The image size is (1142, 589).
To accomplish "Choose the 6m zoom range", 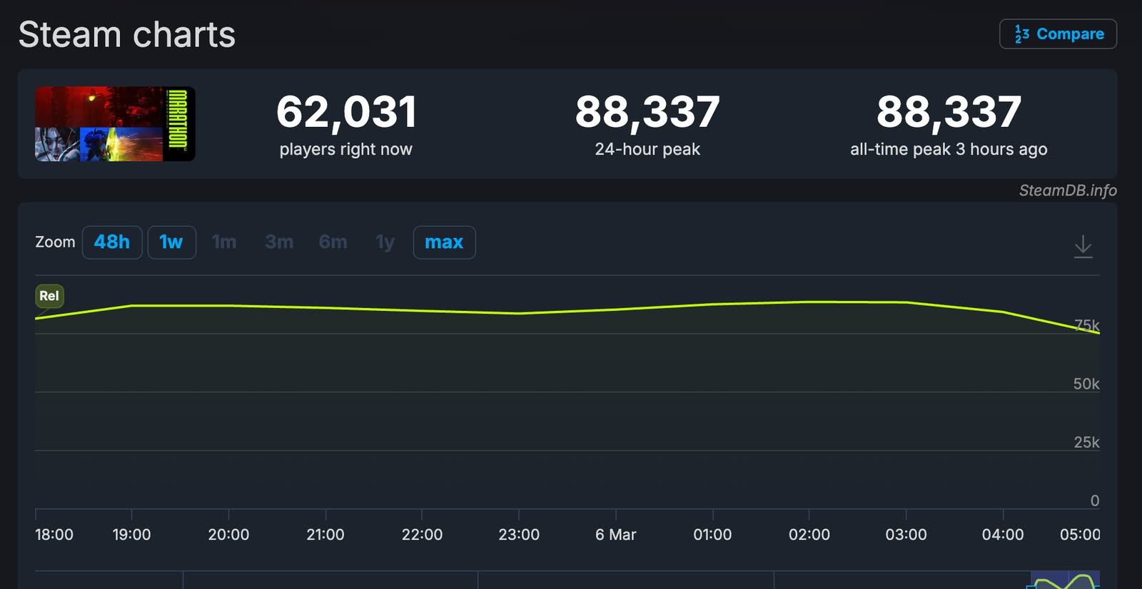I will click(333, 242).
